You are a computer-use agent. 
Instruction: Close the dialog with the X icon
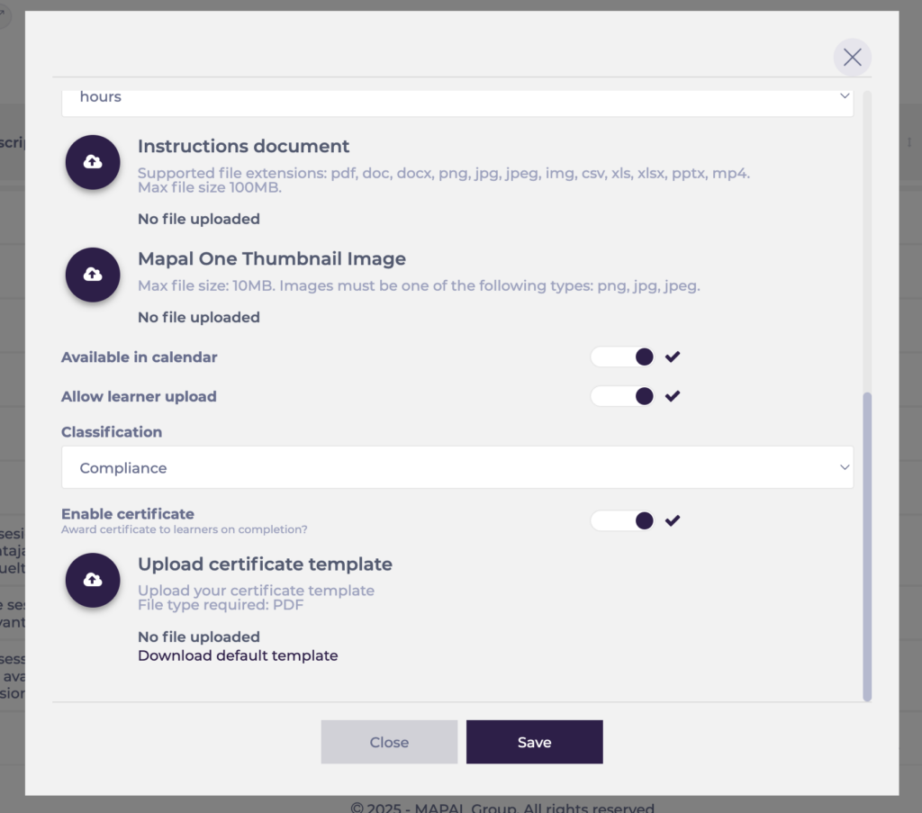852,58
